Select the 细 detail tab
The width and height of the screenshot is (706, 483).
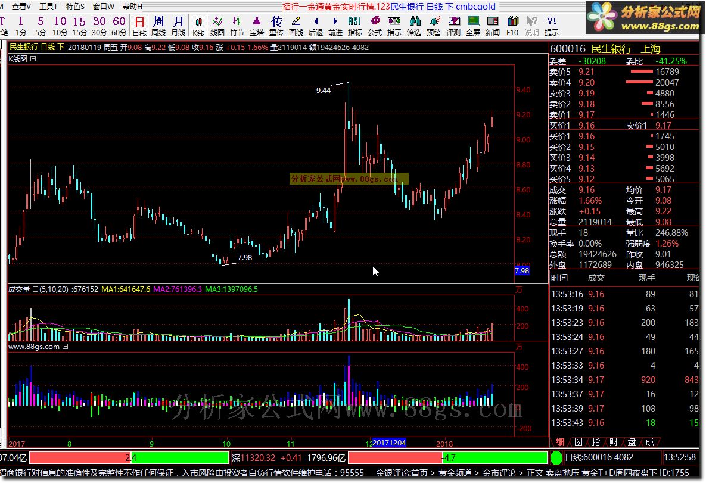coord(559,442)
